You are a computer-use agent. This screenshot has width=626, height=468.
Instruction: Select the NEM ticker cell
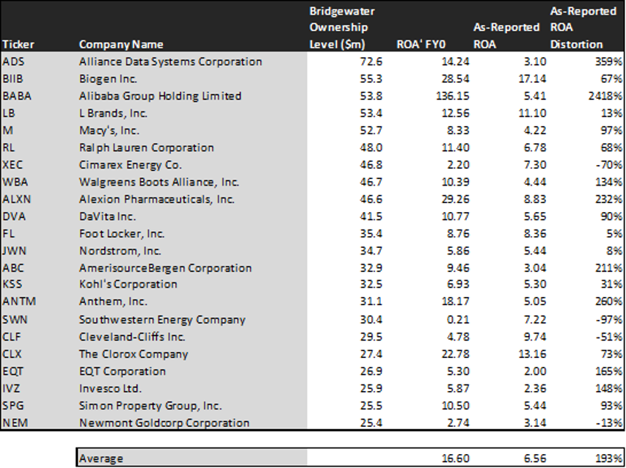[15, 423]
